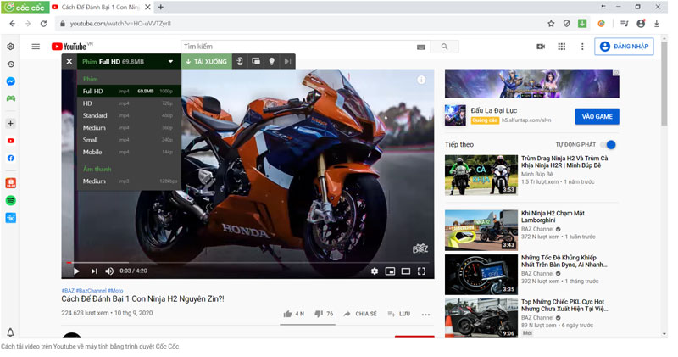Open Trùm Drag Ninja H2 video thumbnail
Viewport: 678px width, 357px height.
click(x=481, y=175)
